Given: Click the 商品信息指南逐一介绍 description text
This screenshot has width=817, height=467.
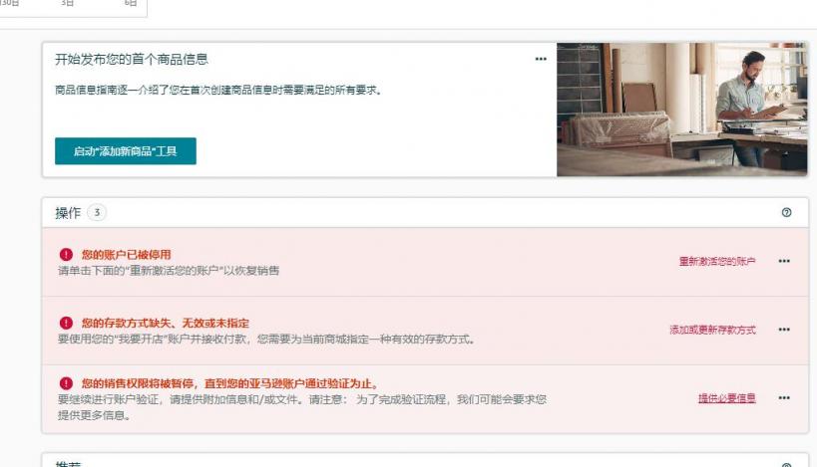Looking at the screenshot, I should 218,91.
